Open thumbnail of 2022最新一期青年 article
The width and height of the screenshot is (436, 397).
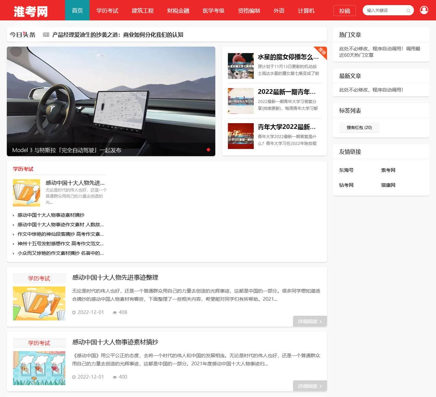(x=241, y=101)
